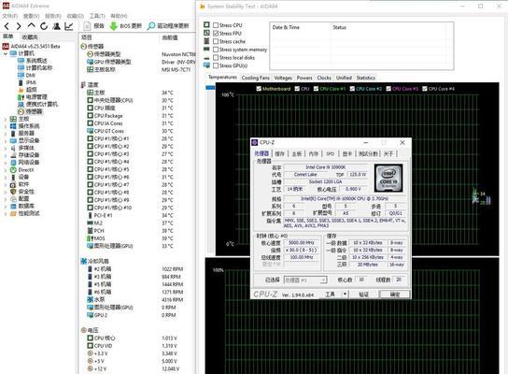Click the BIOS 更新 button

126,25
